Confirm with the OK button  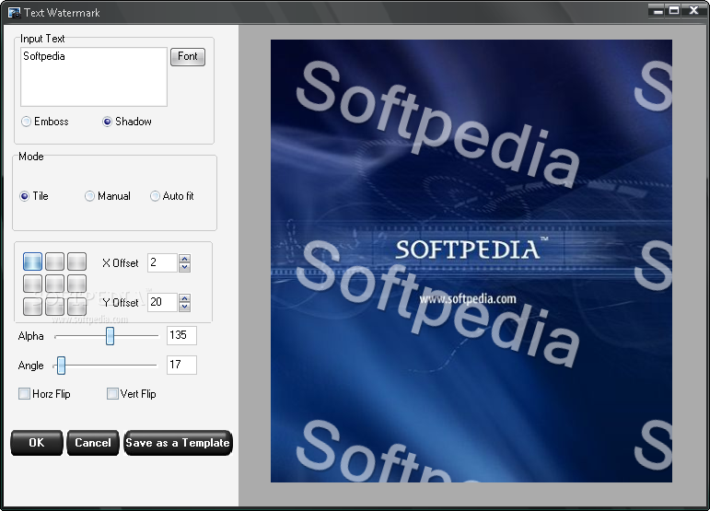coord(37,443)
